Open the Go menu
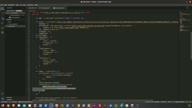192x108 pixels. [21, 5]
